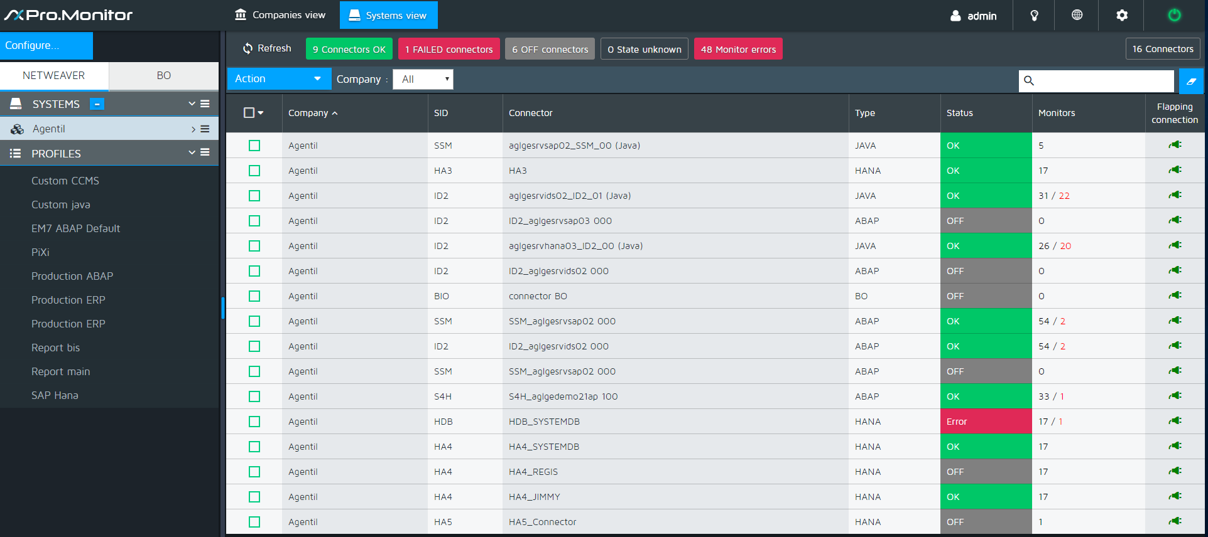Collapse the SYSTEMS section chevron
Image resolution: width=1208 pixels, height=537 pixels.
[192, 104]
